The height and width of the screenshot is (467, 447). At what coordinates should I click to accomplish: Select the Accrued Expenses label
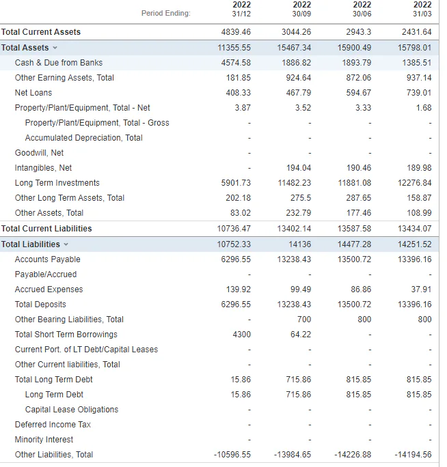pos(49,289)
